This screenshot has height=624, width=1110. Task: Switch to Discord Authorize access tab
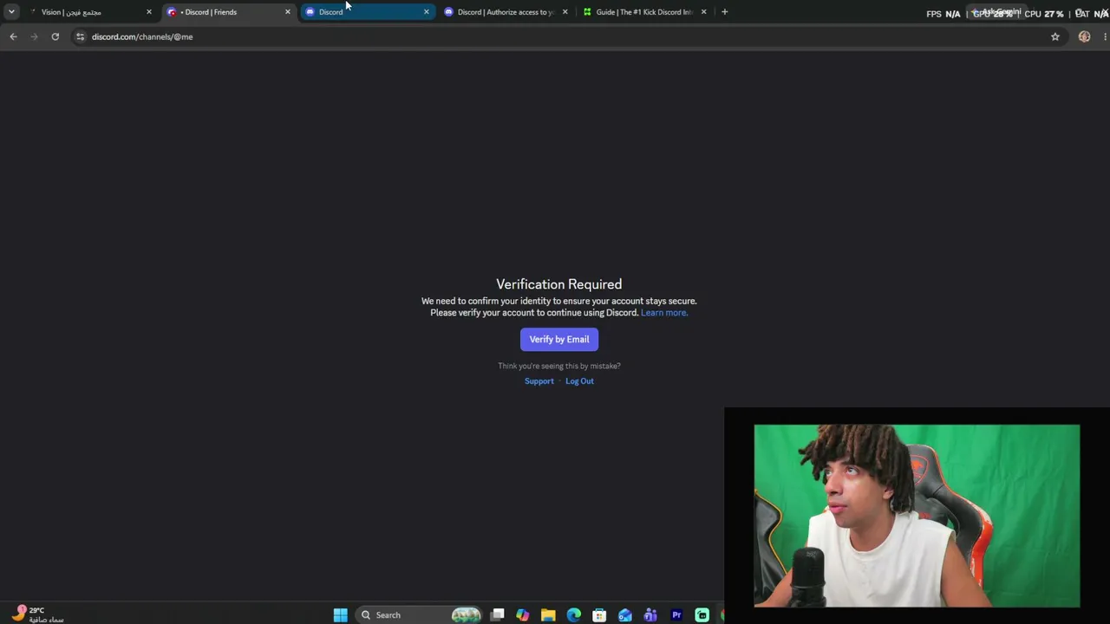pyautogui.click(x=505, y=12)
